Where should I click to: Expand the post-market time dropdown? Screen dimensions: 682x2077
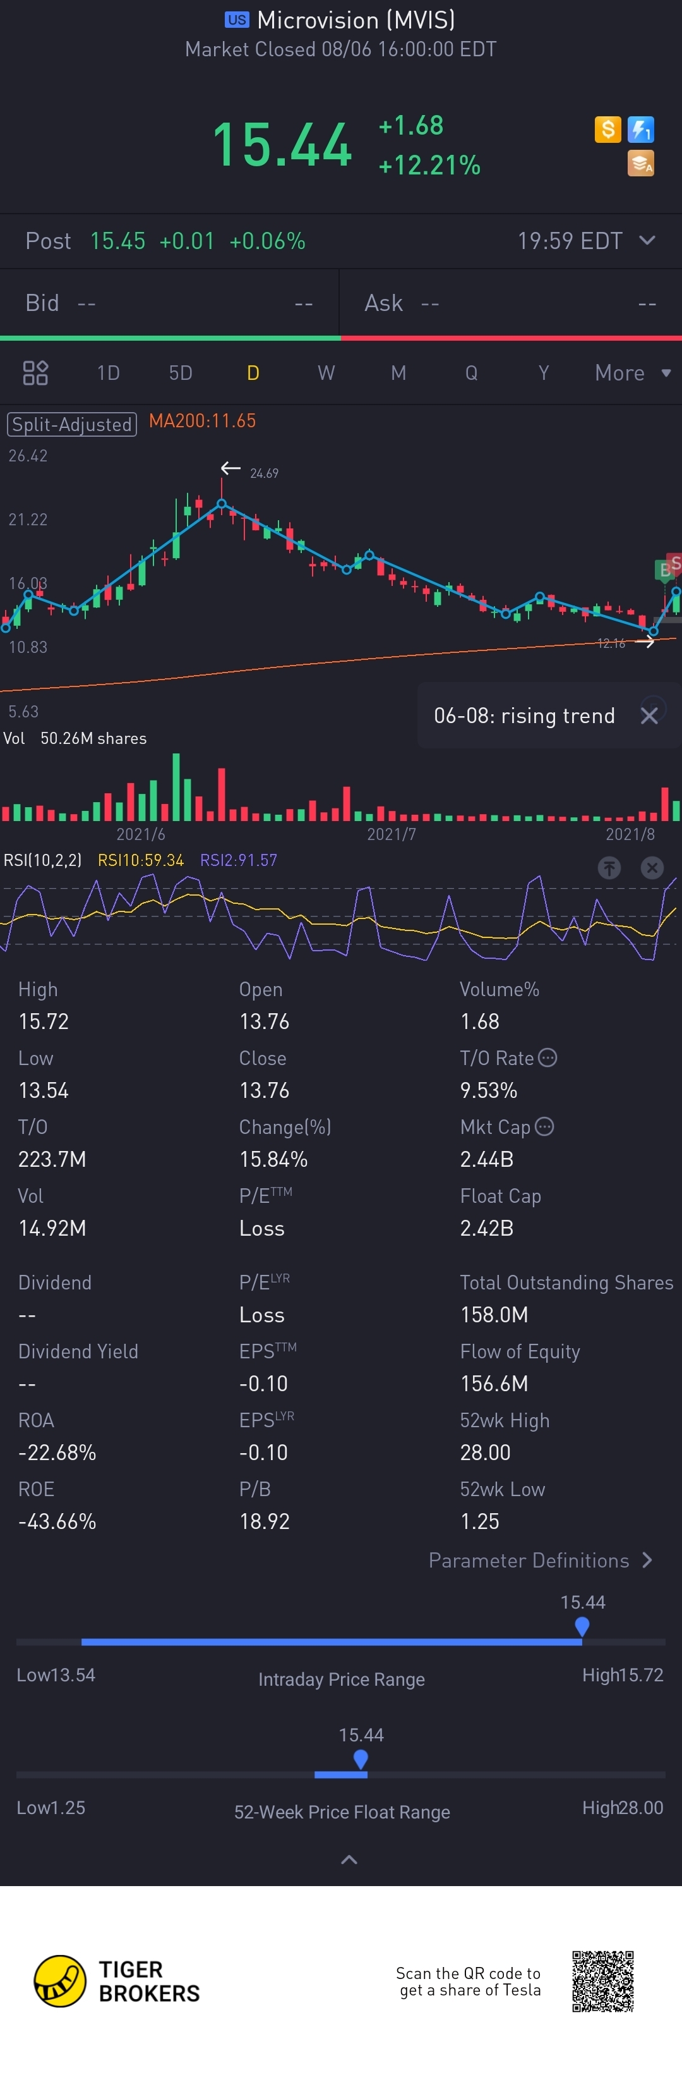pyautogui.click(x=647, y=240)
